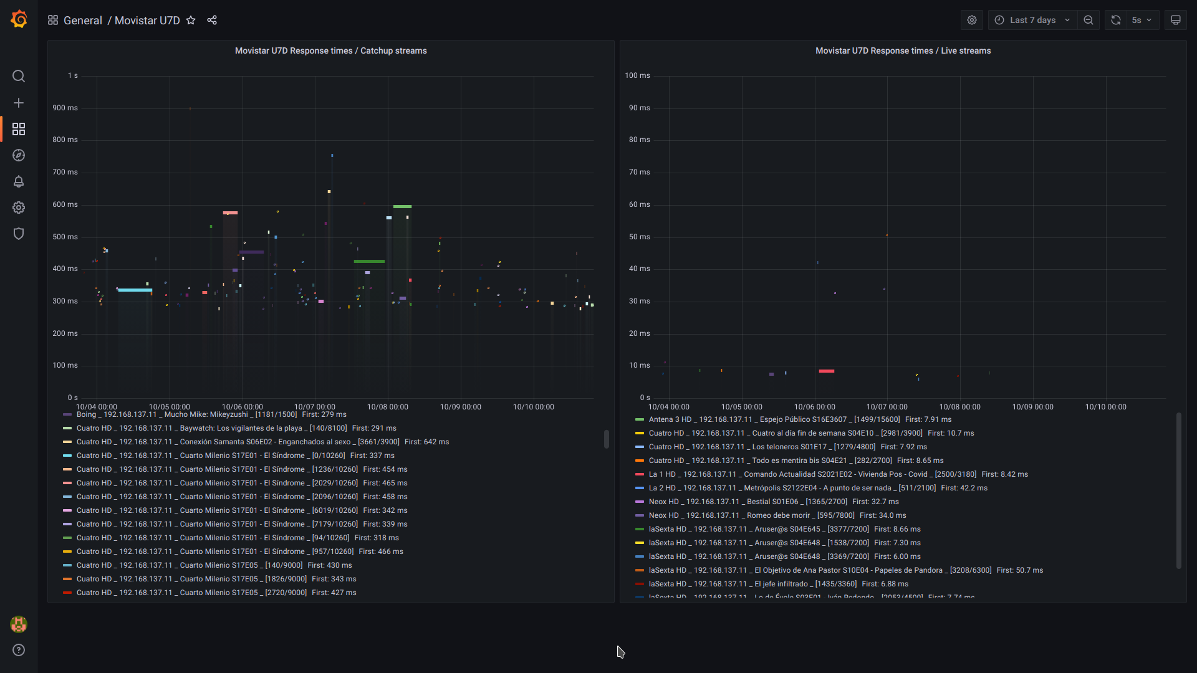
Task: Zoom out the time range
Action: click(x=1089, y=20)
